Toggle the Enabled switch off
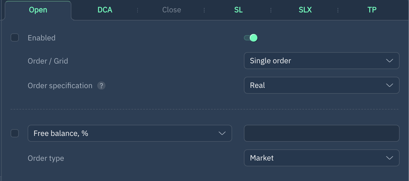 [251, 38]
